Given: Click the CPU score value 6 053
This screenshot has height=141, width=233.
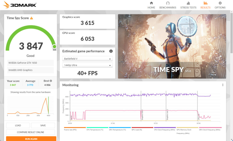Looking at the screenshot, I should (x=87, y=39).
